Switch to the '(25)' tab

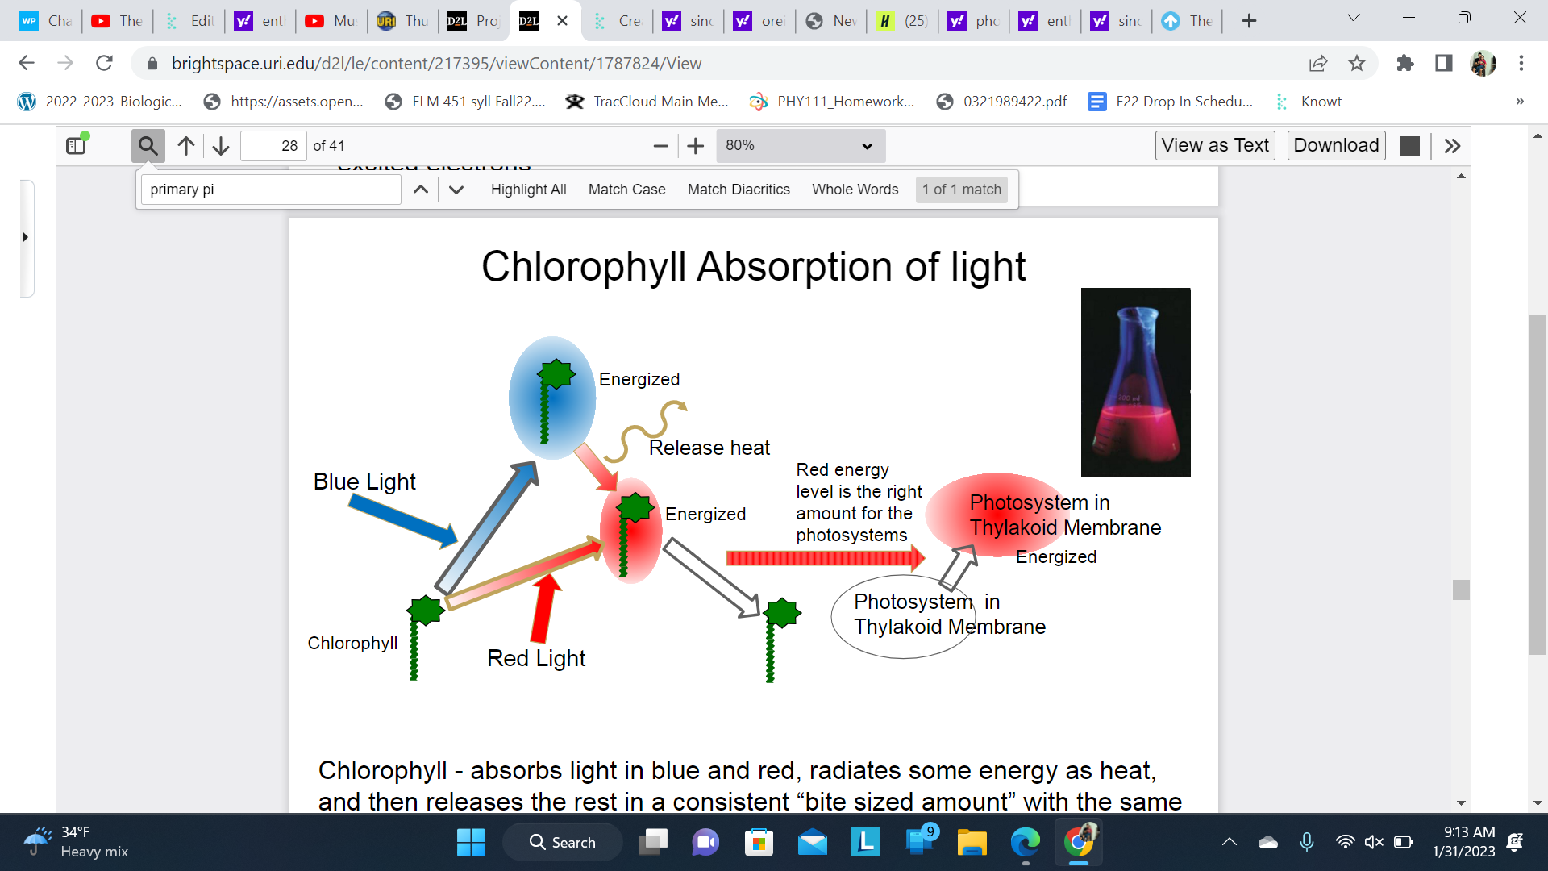click(902, 21)
